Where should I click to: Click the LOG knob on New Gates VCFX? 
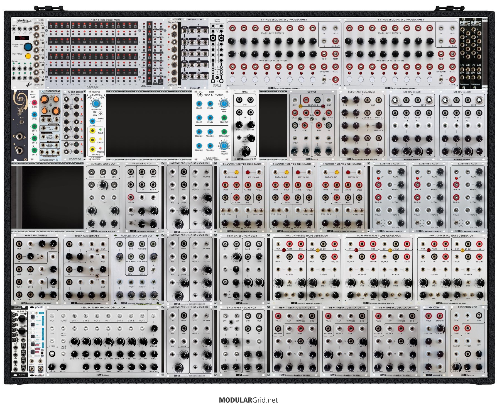pyautogui.click(x=236, y=269)
